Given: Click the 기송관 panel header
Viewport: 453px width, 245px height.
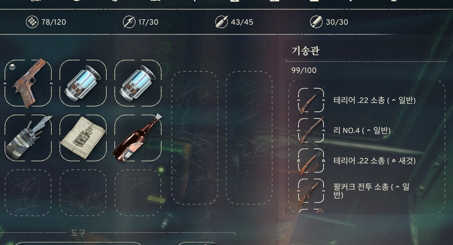Looking at the screenshot, I should 306,51.
